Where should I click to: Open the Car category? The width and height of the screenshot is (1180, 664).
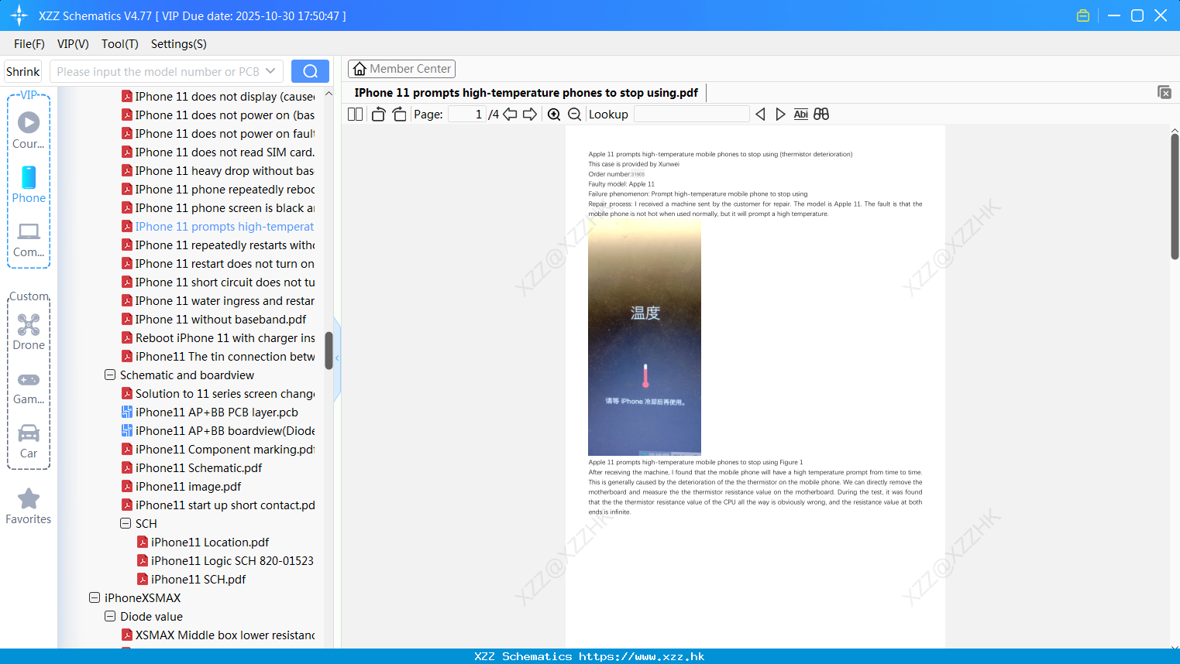click(x=29, y=441)
